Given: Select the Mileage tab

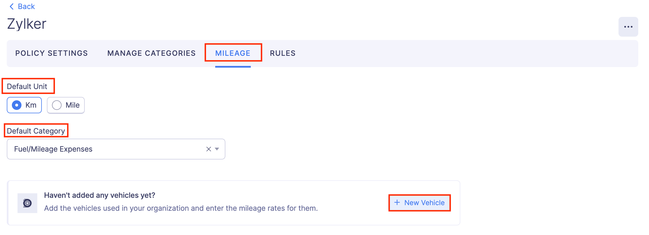Looking at the screenshot, I should (x=233, y=53).
